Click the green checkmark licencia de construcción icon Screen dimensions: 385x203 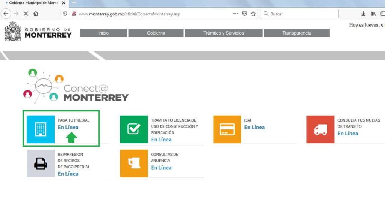[x=134, y=129]
